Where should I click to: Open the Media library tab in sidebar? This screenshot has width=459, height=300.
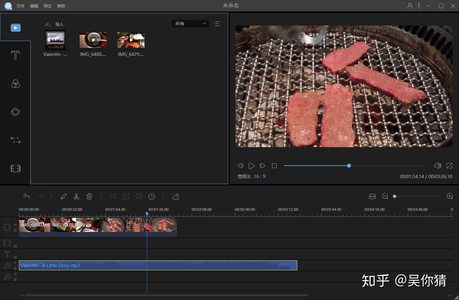tap(16, 28)
